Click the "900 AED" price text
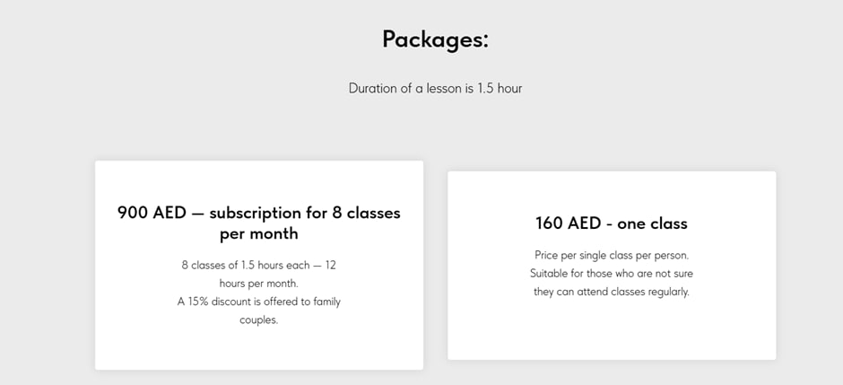 (x=152, y=213)
